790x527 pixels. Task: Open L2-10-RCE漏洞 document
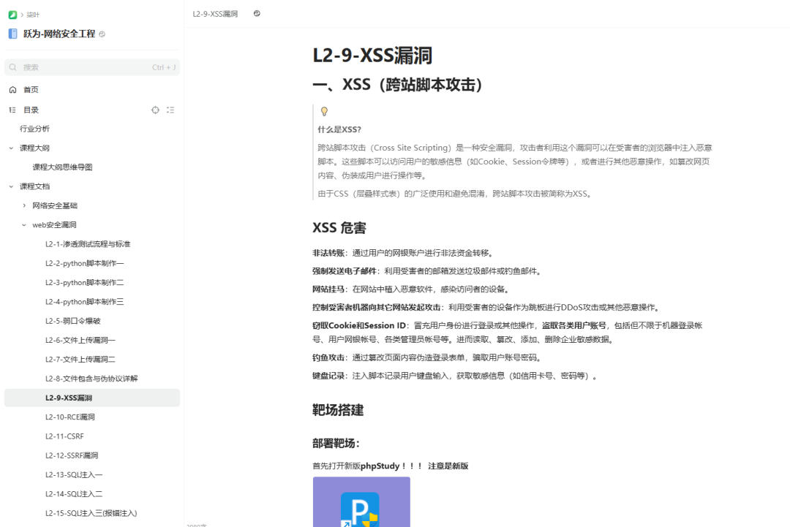(x=70, y=417)
